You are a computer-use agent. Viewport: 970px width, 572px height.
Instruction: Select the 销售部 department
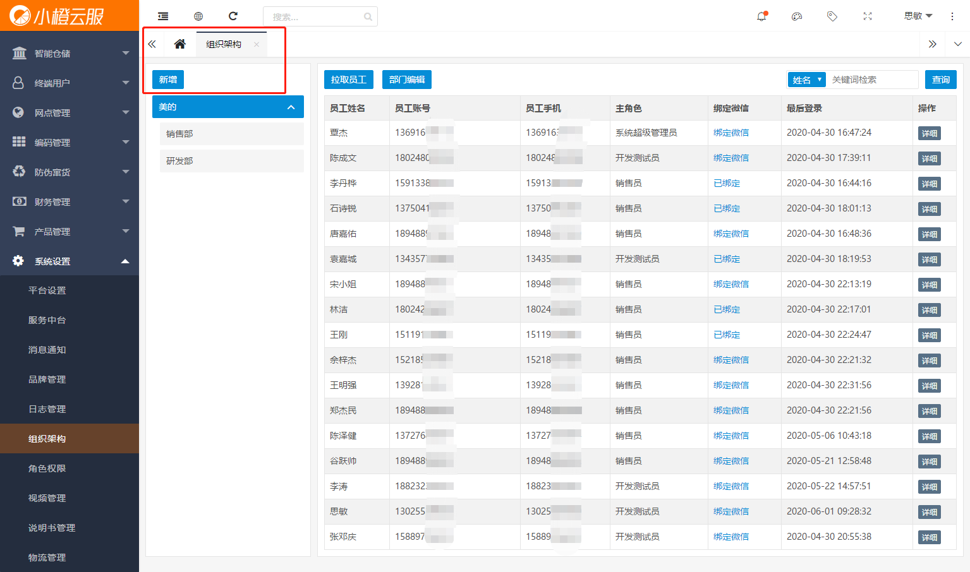[232, 134]
